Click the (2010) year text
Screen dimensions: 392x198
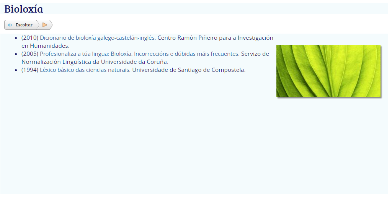pos(30,38)
